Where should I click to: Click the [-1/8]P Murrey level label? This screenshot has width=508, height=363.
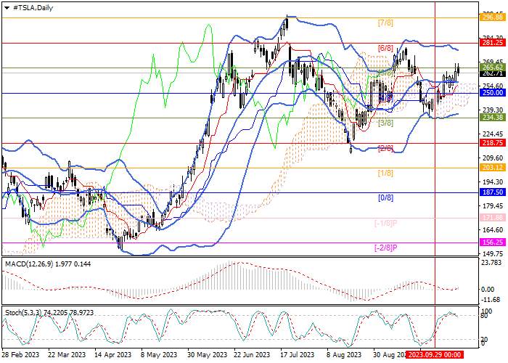pos(386,223)
